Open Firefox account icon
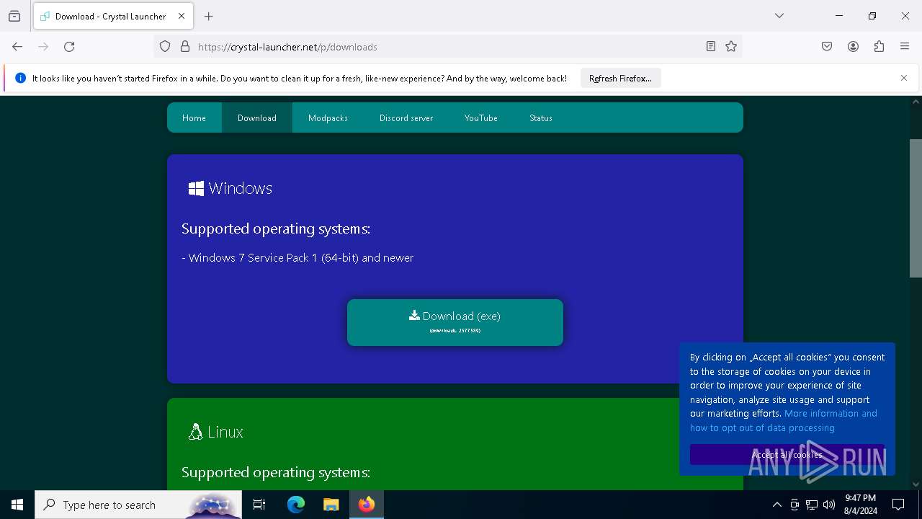This screenshot has width=922, height=519. point(853,47)
